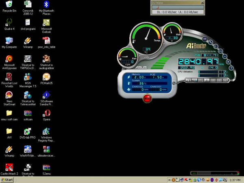Click the red up-down arrows tray icon
244x183 pixels.
[x=216, y=180]
